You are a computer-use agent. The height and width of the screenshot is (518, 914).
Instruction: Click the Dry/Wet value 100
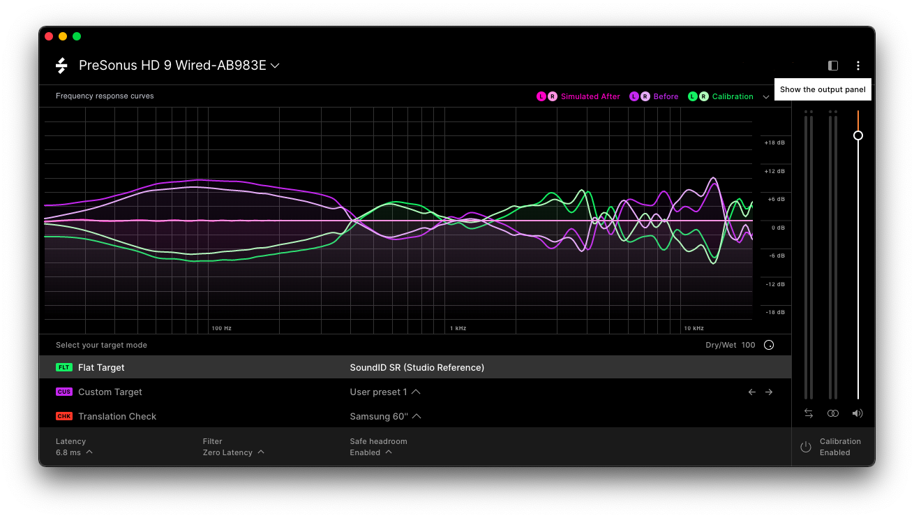point(749,345)
